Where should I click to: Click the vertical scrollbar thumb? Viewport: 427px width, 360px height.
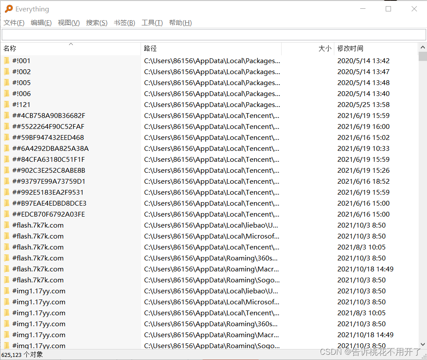423,56
